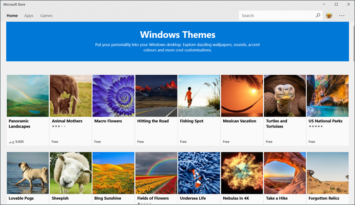The height and width of the screenshot is (205, 355).
Task: Click the Sheepish title text
Action: coord(60,198)
